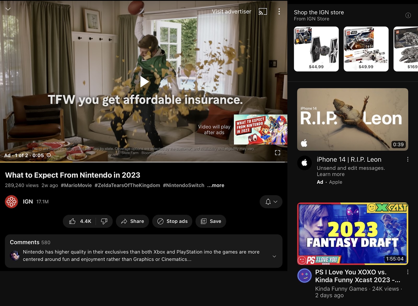Open the $49.99 LEGO X-Wing product
Screen dimensions: 418x306
pos(366,49)
